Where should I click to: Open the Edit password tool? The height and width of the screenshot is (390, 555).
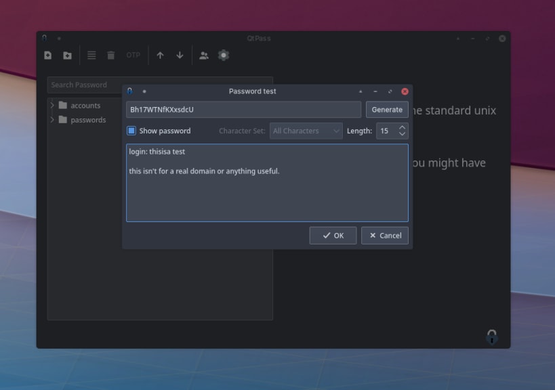(x=91, y=55)
